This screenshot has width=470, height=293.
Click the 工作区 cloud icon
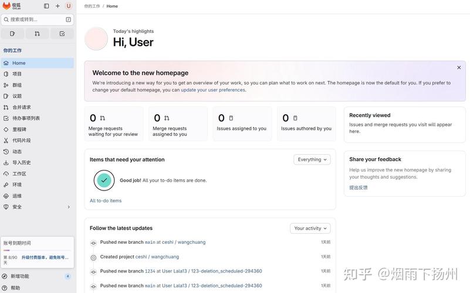(6, 173)
